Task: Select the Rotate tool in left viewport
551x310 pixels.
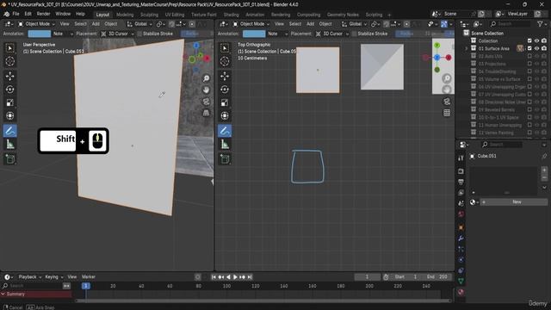Action: click(9, 90)
